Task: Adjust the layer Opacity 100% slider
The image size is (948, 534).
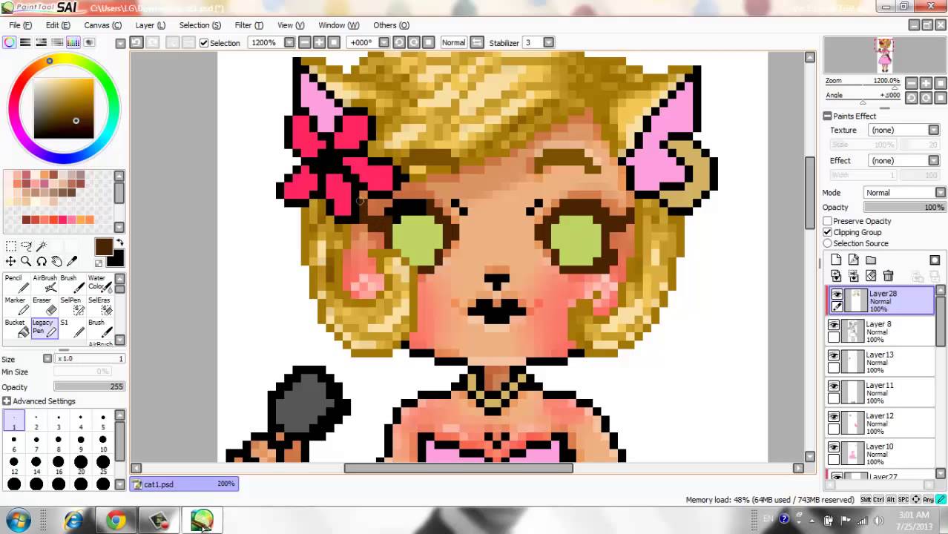Action: pyautogui.click(x=904, y=208)
